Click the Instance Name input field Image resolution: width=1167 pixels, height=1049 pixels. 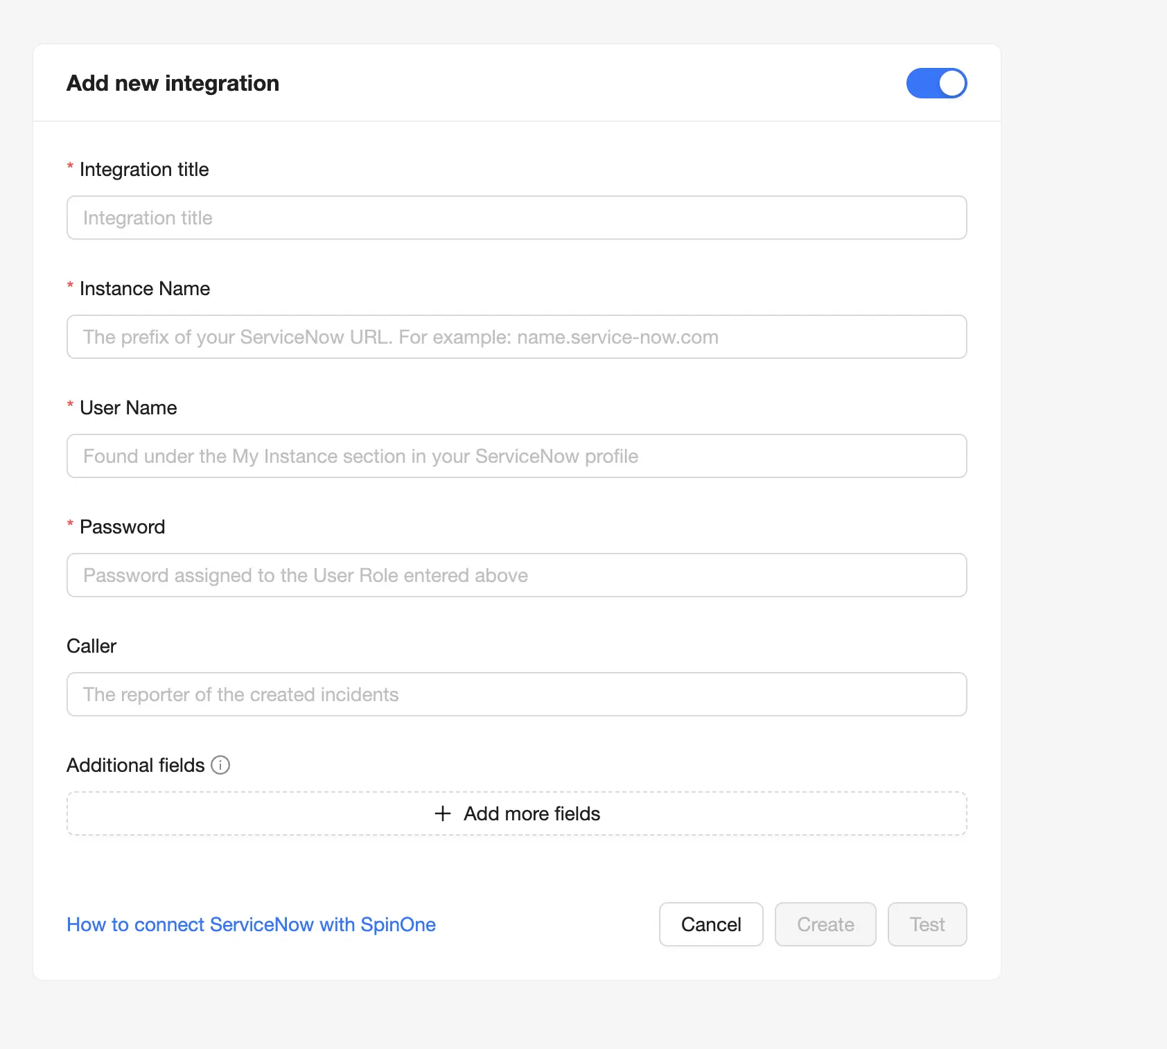point(516,337)
